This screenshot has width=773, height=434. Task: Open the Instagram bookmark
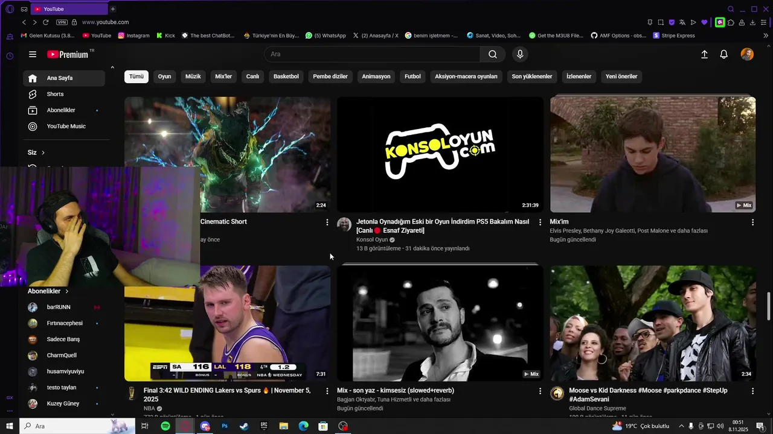tap(133, 36)
